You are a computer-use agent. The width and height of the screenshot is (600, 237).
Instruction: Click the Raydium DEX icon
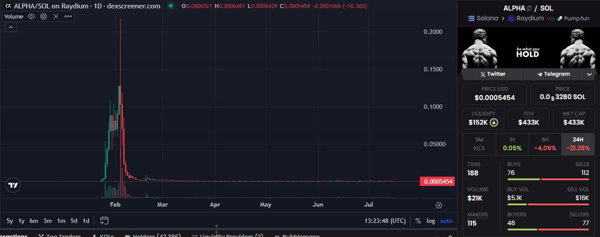click(x=511, y=18)
